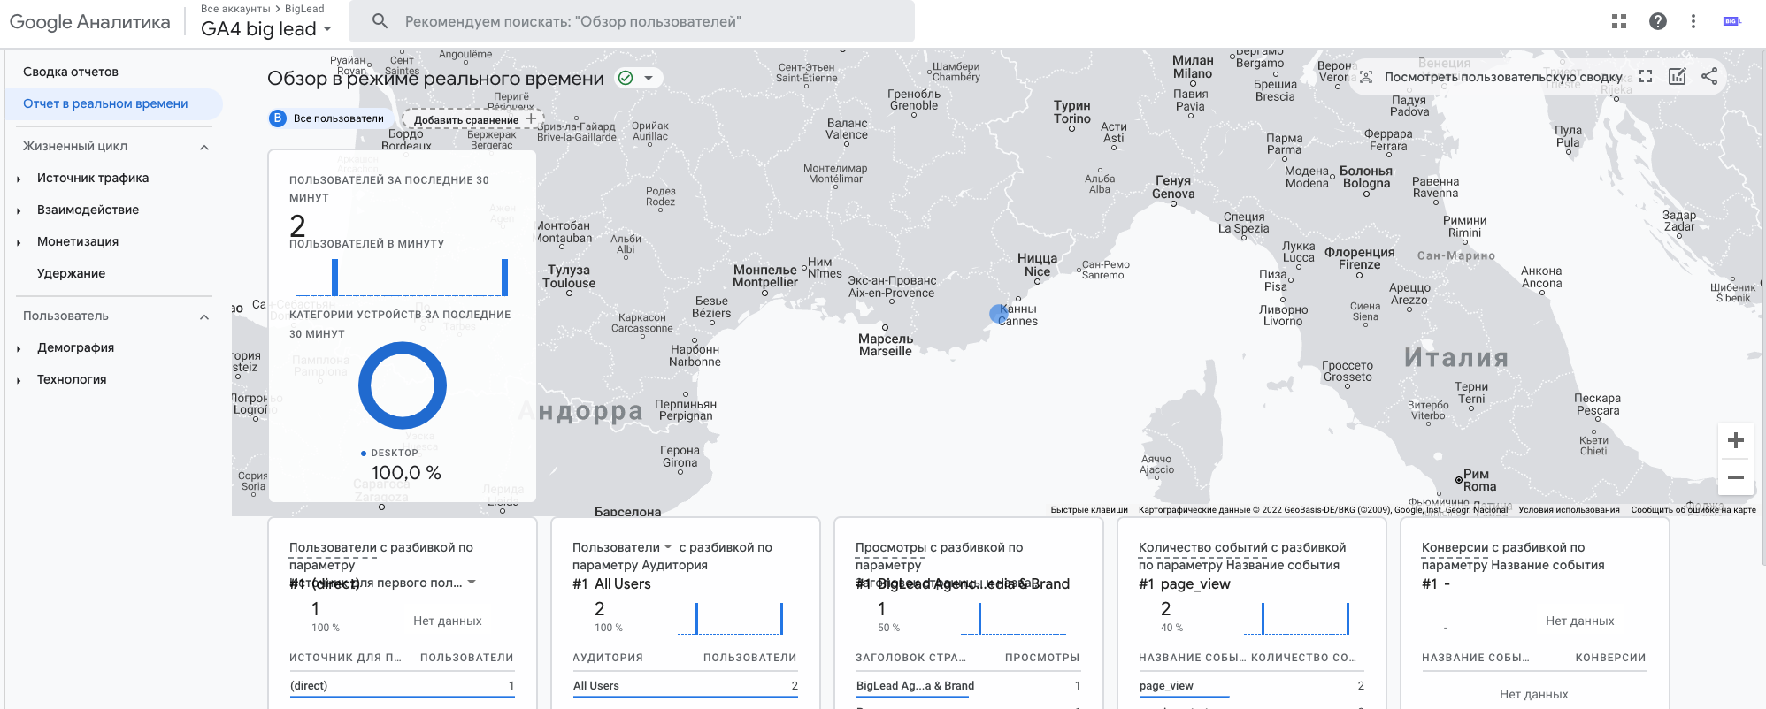Zoom out on the map
The width and height of the screenshot is (1766, 709).
[x=1736, y=477]
